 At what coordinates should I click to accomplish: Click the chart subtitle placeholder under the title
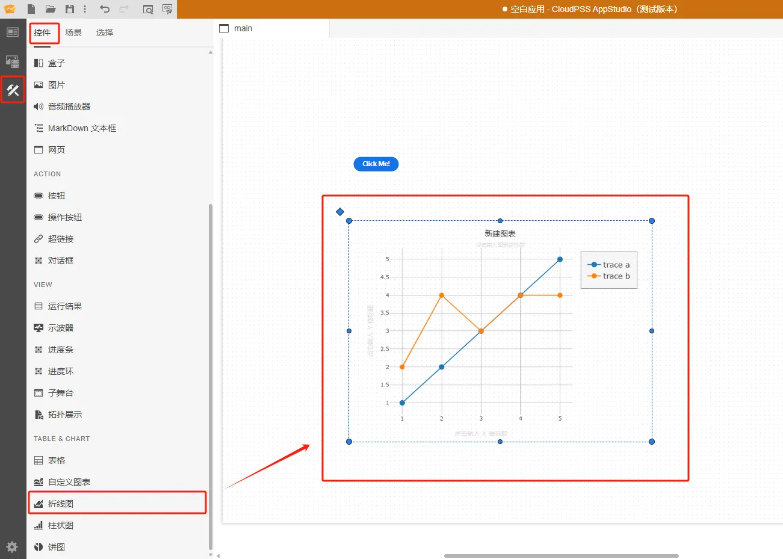pyautogui.click(x=500, y=245)
